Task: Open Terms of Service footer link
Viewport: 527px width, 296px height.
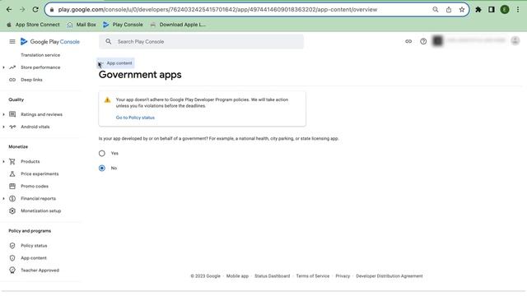Action: [x=313, y=276]
